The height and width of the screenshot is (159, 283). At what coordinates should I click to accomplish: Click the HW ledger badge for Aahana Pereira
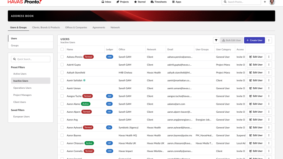click(x=110, y=57)
